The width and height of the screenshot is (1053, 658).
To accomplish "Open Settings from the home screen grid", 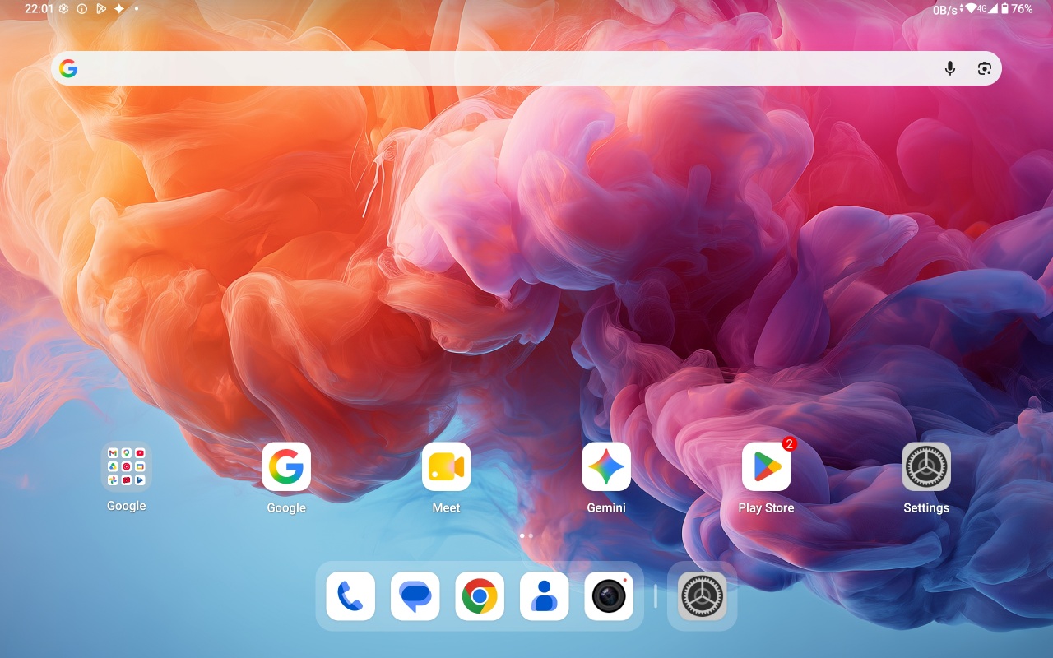I will [926, 467].
